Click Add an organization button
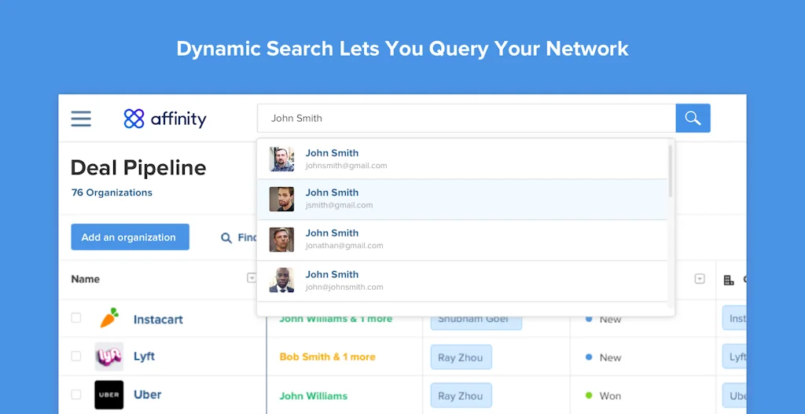This screenshot has width=805, height=414. point(130,237)
